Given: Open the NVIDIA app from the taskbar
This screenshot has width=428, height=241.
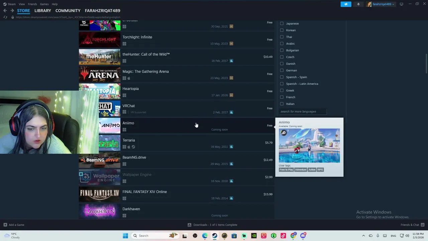Looking at the screenshot, I should 254,236.
